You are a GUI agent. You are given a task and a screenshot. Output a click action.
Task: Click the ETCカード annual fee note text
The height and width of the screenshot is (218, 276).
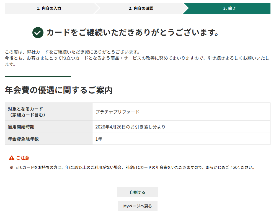(x=135, y=167)
